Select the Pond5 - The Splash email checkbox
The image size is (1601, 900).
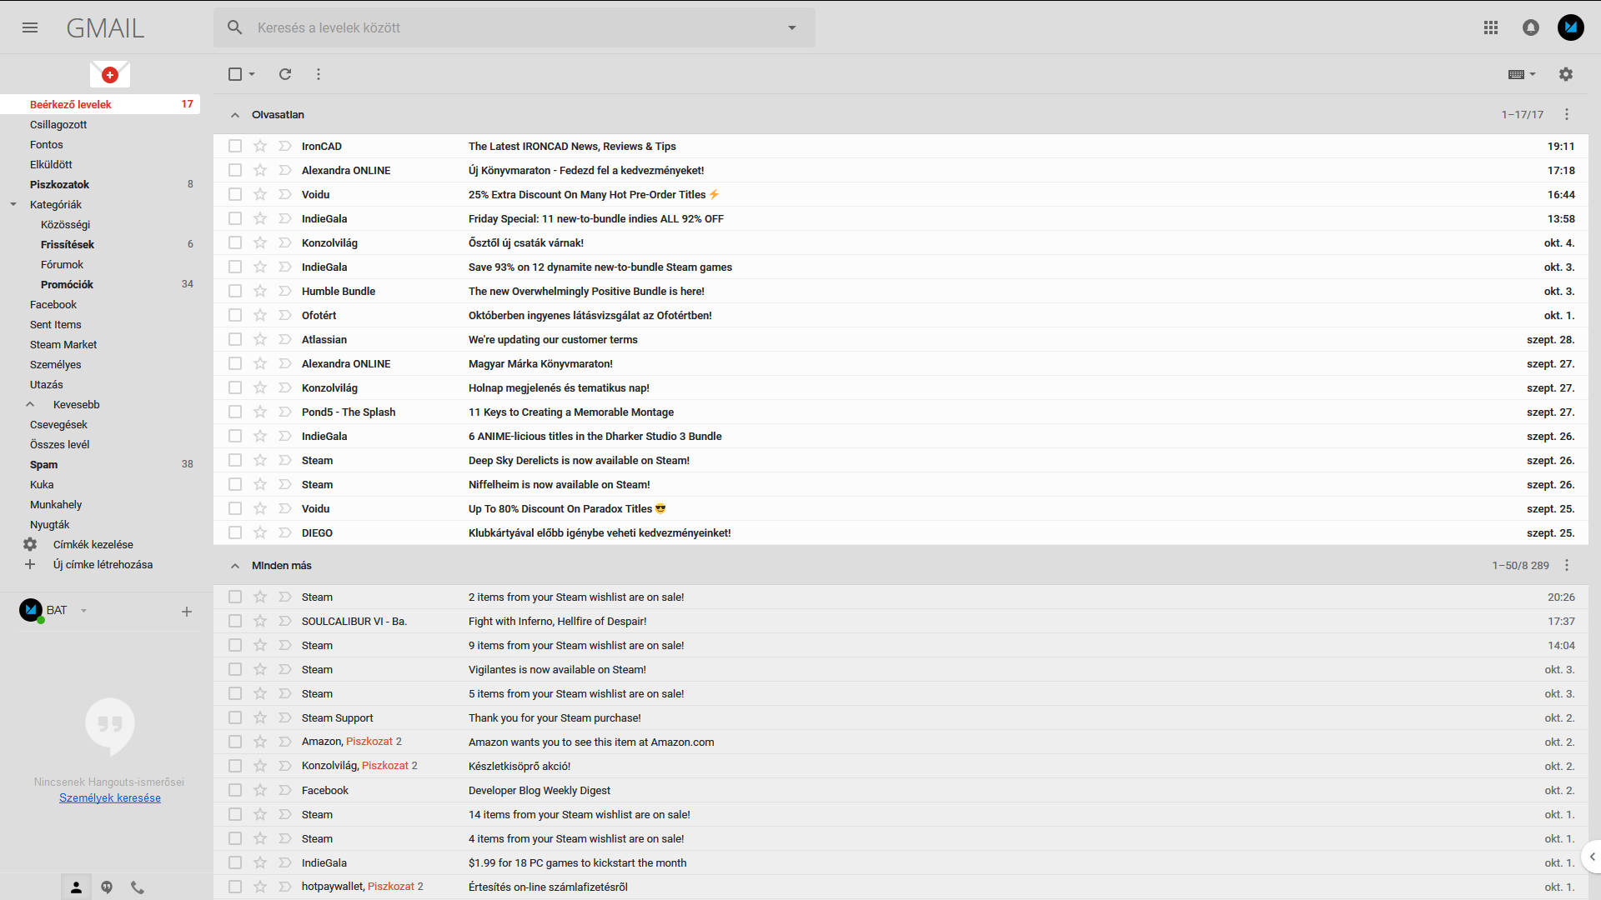point(235,412)
